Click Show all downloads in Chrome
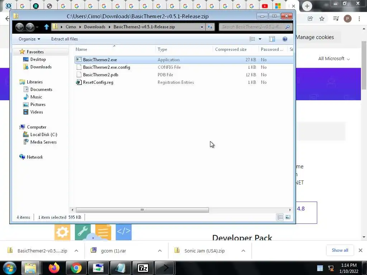Viewport: 367px width, 275px height. (340, 250)
